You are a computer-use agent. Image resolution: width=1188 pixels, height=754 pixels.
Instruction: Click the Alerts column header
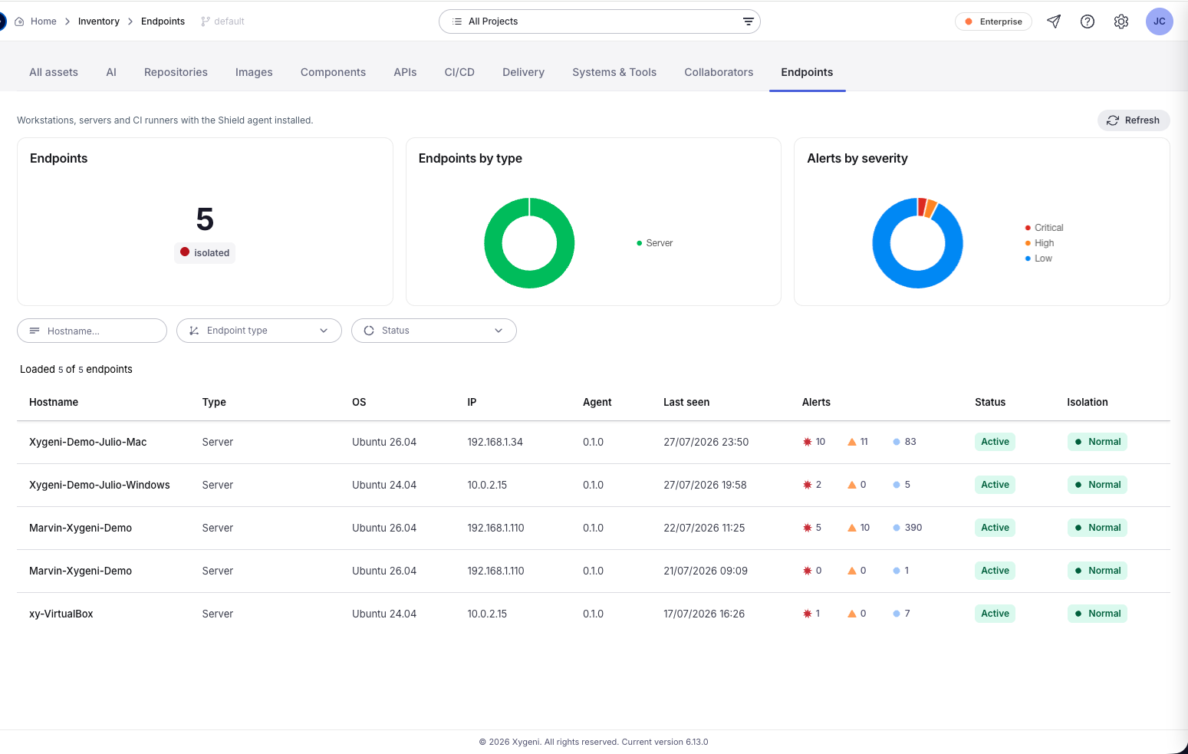pos(816,402)
